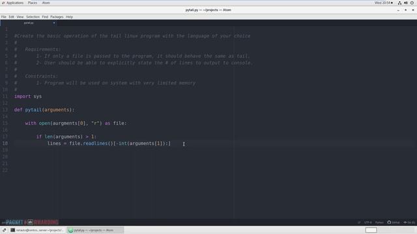Click the workspace switcher box in taskbar
Viewport: 417px width, 234px height.
371,230
